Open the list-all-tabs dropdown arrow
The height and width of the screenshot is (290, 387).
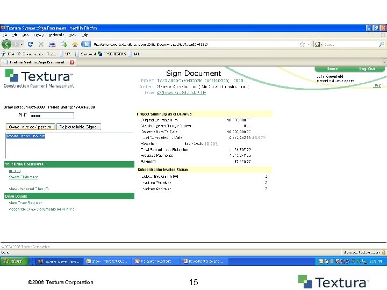tap(384, 62)
